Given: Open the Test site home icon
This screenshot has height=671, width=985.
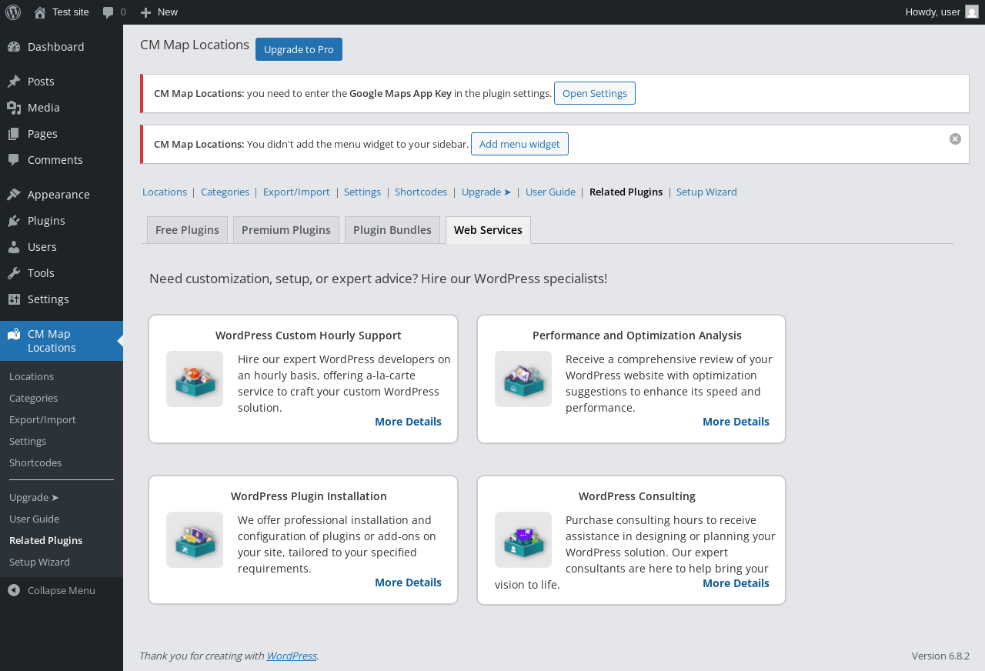Looking at the screenshot, I should point(40,12).
